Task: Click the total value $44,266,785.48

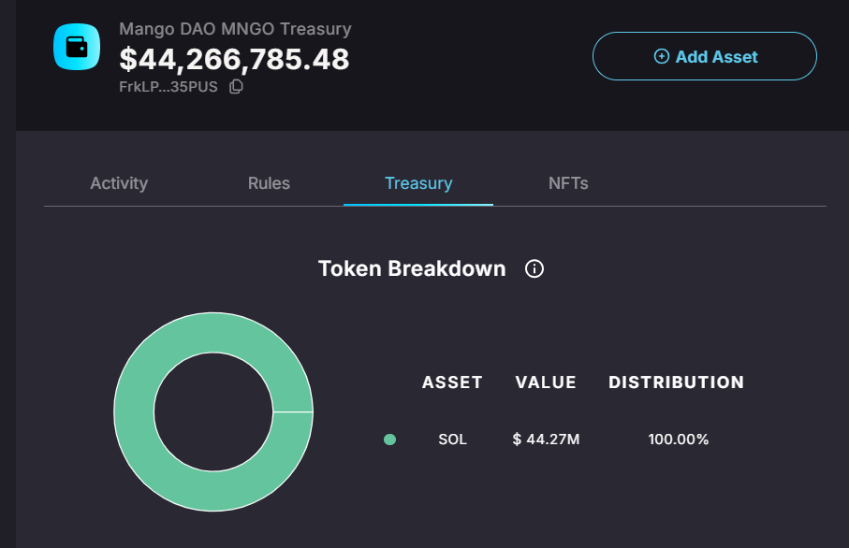Action: 232,59
